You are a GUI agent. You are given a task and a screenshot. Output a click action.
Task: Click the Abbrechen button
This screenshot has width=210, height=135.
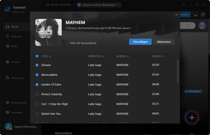(x=164, y=42)
